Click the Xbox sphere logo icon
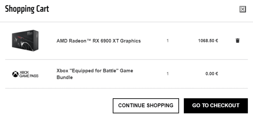Image resolution: width=253 pixels, height=116 pixels. (x=15, y=74)
